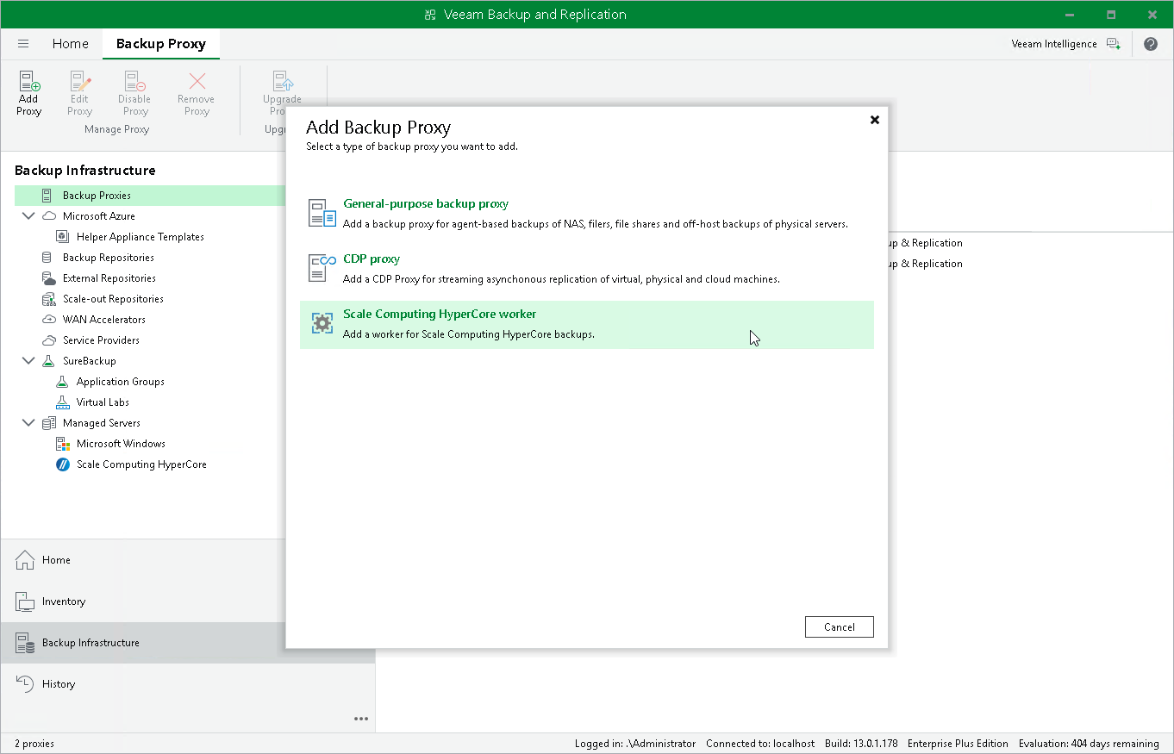Select Service Providers in the tree

point(101,340)
